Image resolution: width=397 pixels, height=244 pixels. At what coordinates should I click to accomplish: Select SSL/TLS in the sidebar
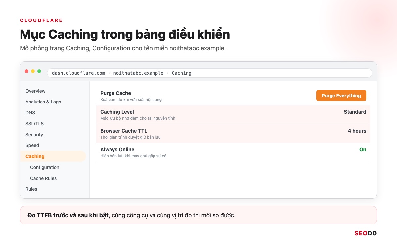point(35,124)
